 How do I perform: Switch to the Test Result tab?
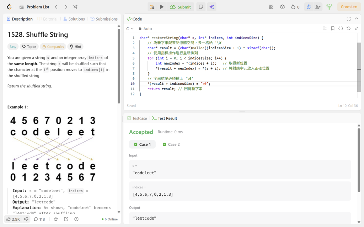pyautogui.click(x=165, y=118)
